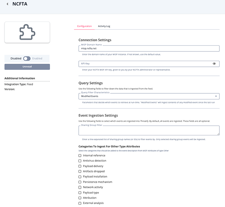Click the Uninstall button
The width and height of the screenshot is (225, 207).
pyautogui.click(x=27, y=67)
